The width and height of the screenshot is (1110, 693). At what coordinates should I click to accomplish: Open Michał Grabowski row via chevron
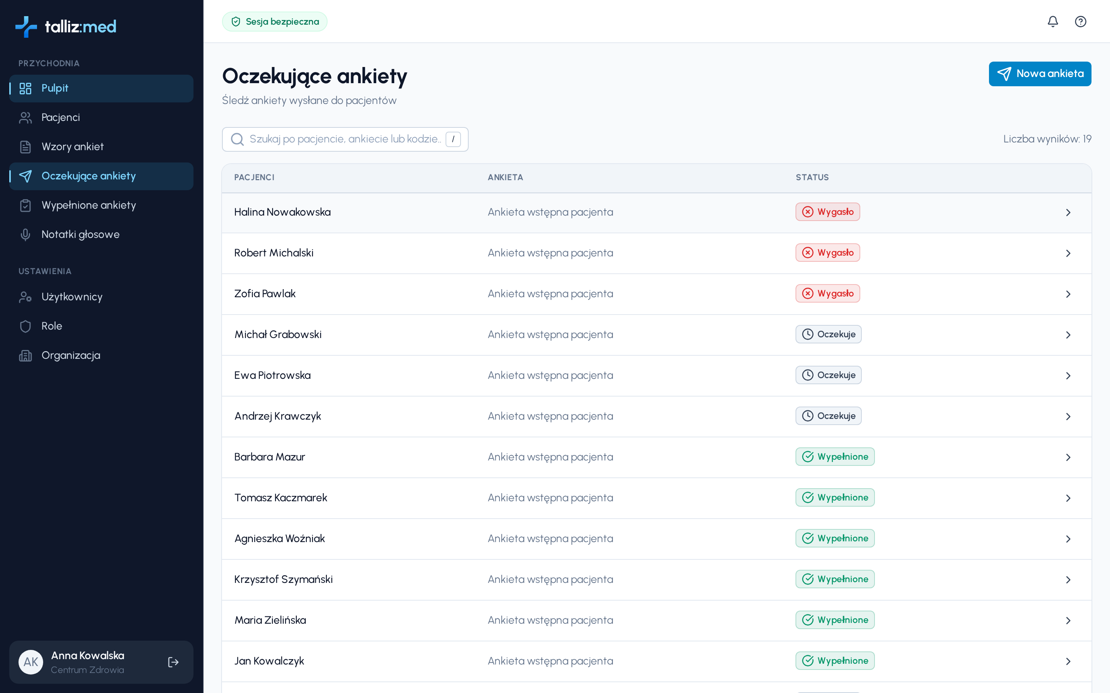(1068, 335)
